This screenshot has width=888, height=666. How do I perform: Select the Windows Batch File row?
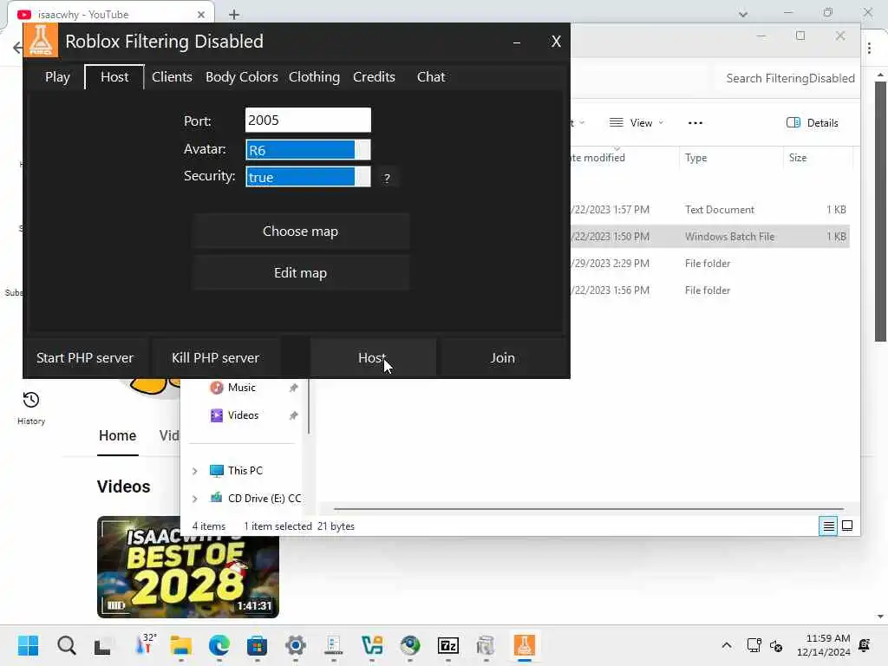tap(709, 237)
